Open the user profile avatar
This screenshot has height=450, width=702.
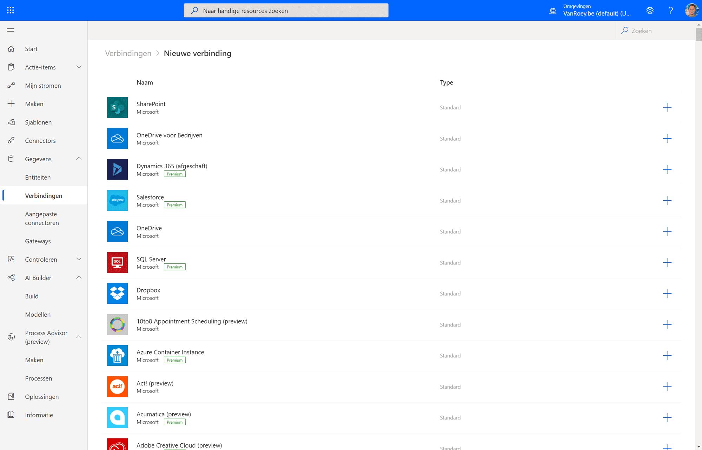click(x=691, y=10)
